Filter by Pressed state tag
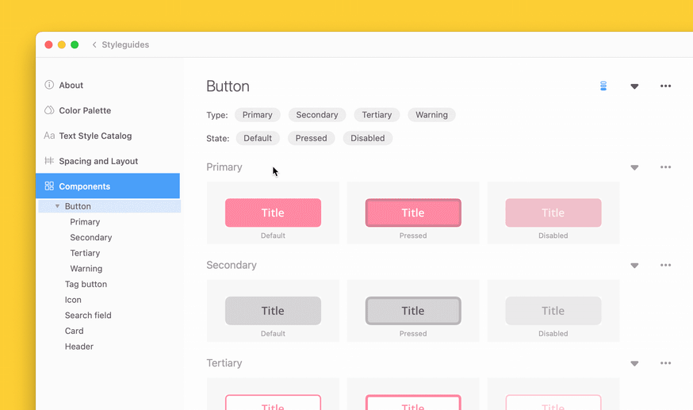 (x=311, y=138)
